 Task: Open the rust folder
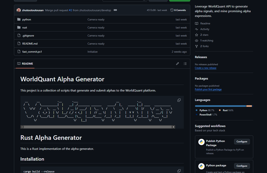pos(24,27)
